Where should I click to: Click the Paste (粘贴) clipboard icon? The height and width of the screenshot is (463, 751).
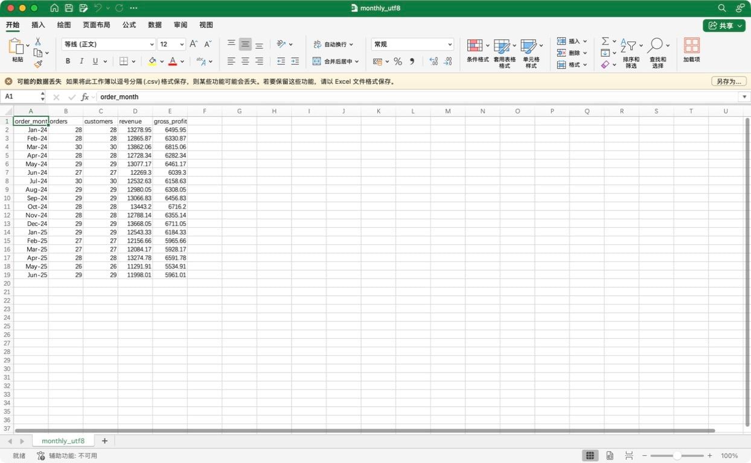(x=17, y=47)
